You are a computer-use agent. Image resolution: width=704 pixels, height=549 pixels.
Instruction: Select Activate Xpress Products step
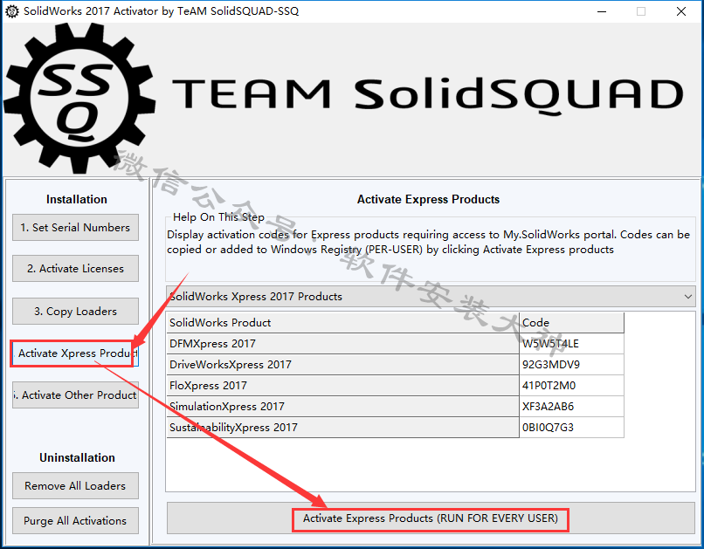(x=75, y=353)
